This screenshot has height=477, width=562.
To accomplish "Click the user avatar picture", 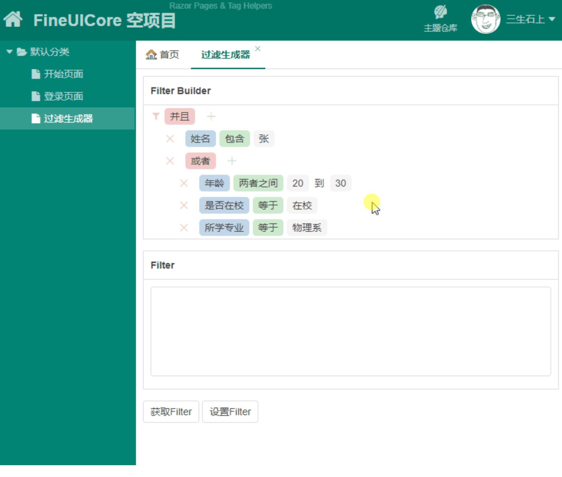I will (x=485, y=19).
